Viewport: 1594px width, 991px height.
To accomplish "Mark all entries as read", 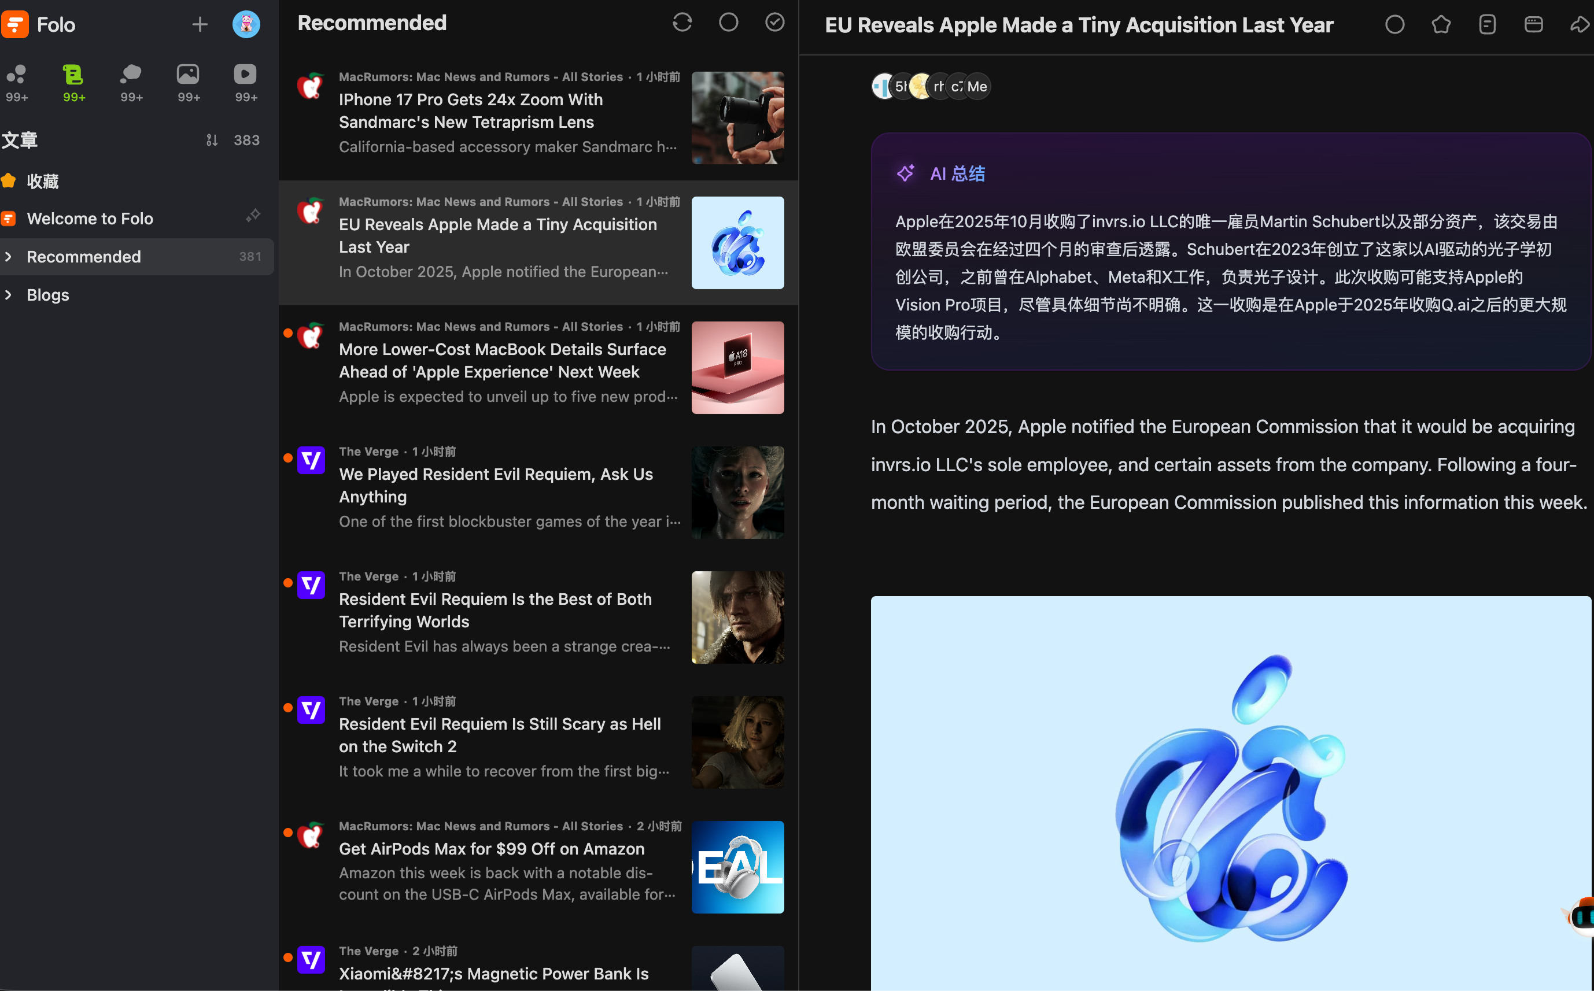I will tap(774, 23).
